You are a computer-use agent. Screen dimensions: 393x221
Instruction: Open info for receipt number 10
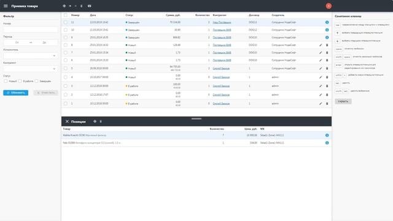pyautogui.click(x=327, y=30)
